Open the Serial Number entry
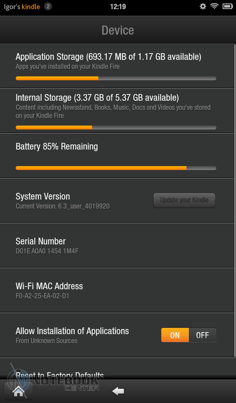 pos(118,246)
